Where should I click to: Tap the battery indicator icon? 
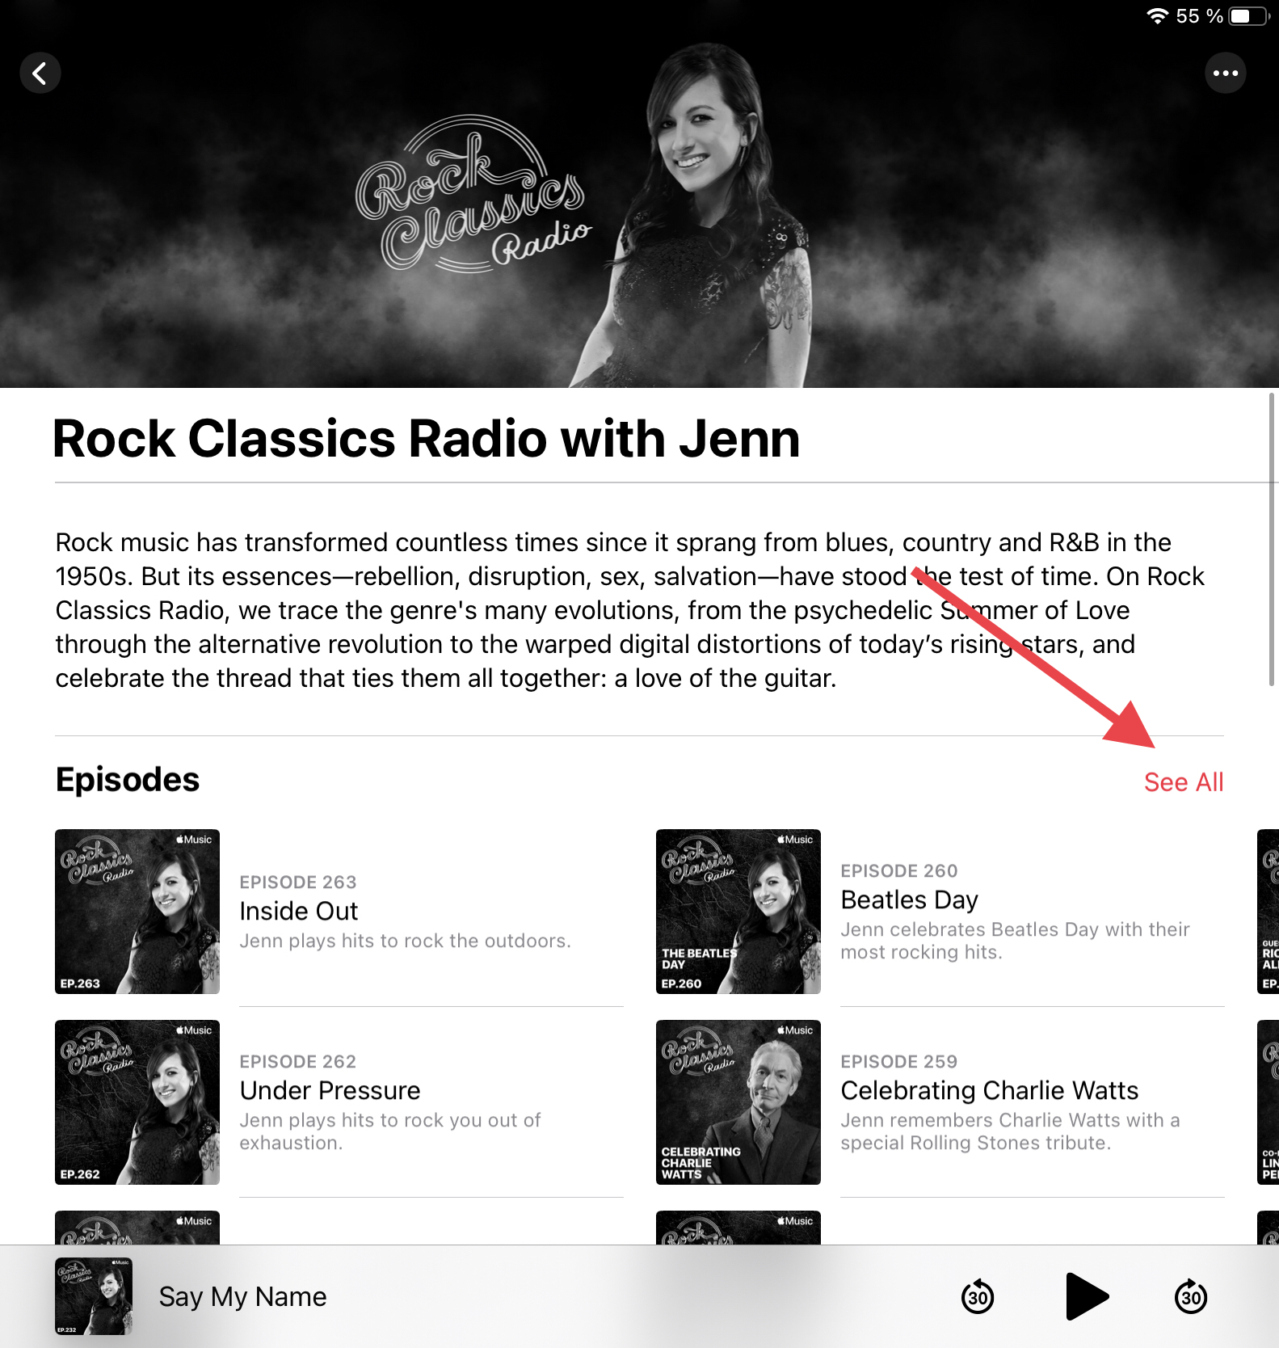click(1248, 16)
